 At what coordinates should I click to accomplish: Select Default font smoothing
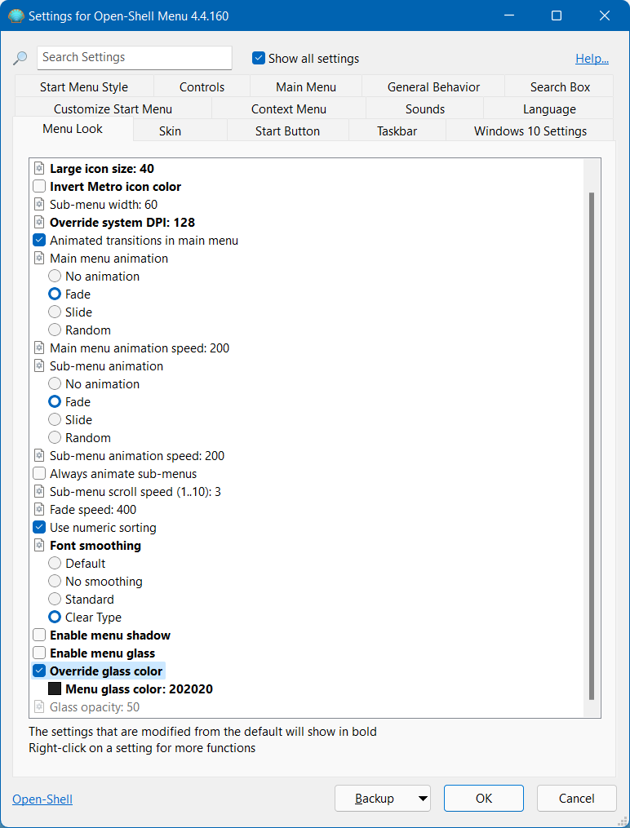click(55, 564)
